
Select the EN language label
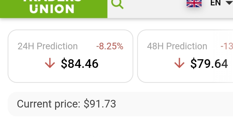click(x=215, y=3)
